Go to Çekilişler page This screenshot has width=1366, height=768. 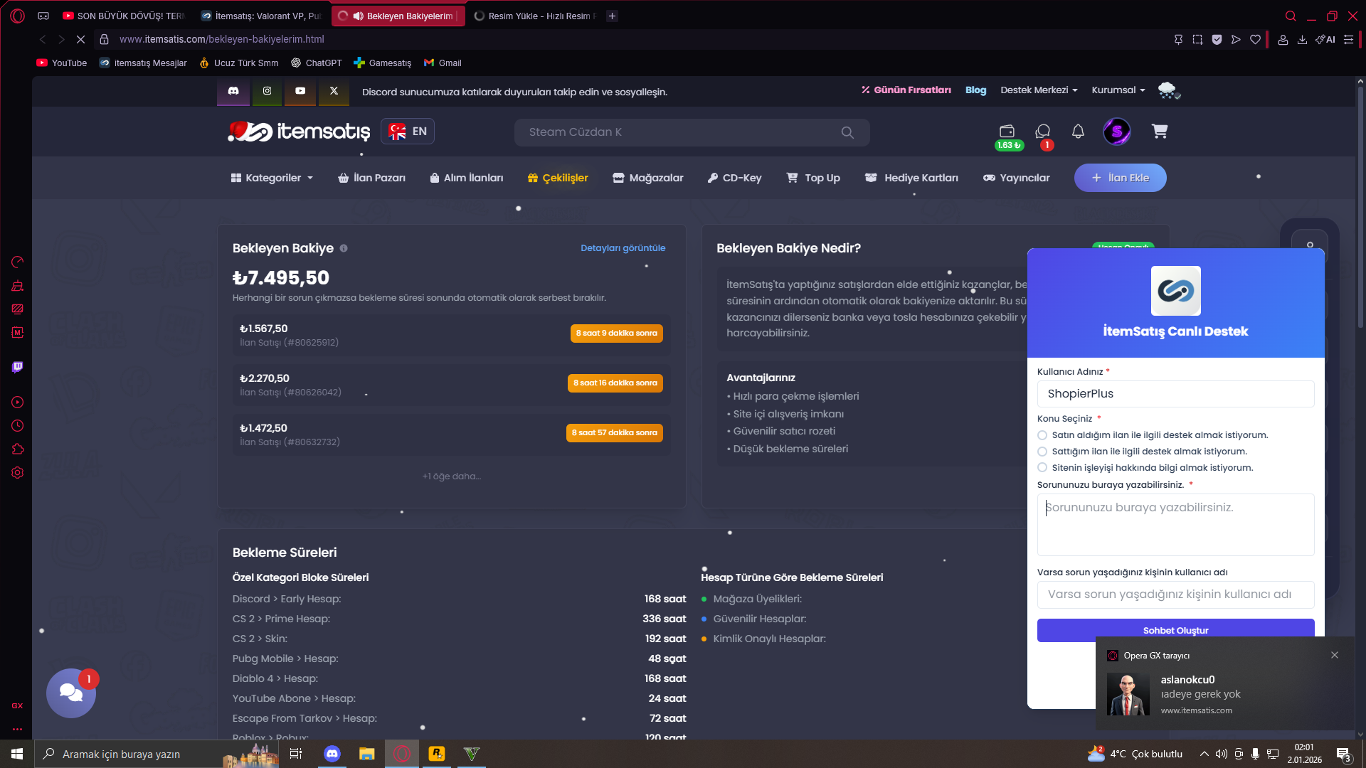point(558,178)
